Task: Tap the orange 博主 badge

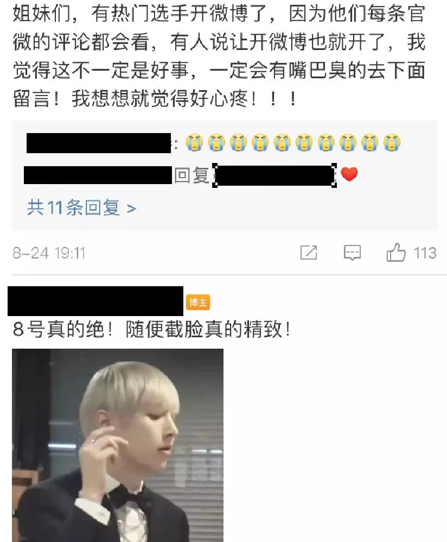Action: (198, 302)
